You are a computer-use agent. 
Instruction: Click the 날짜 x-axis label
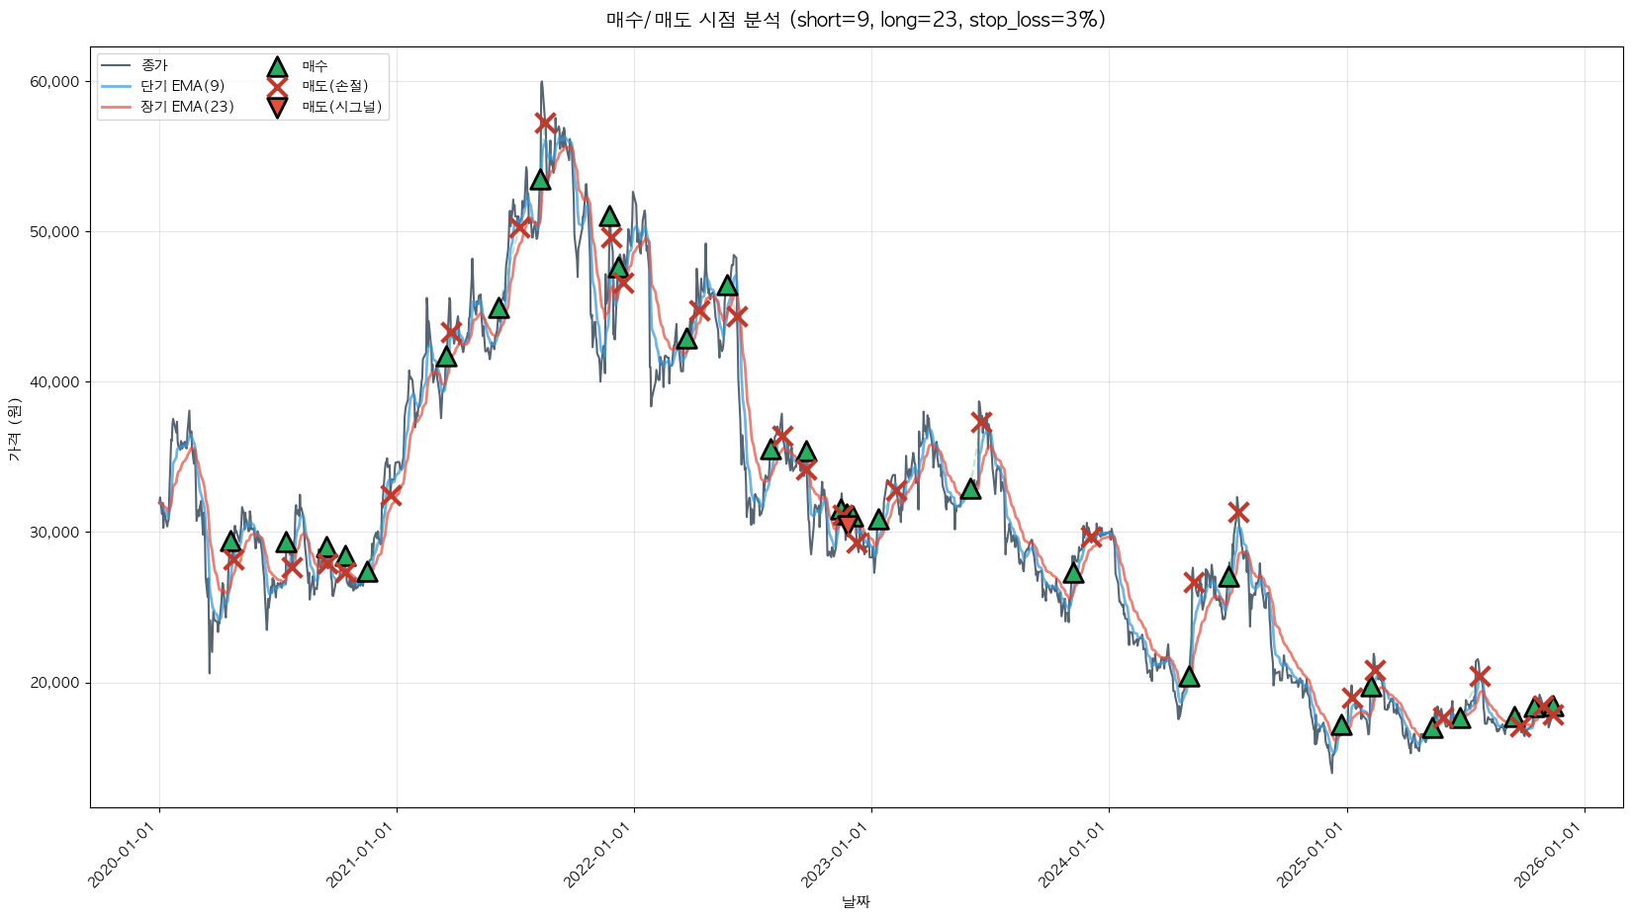pos(856,901)
